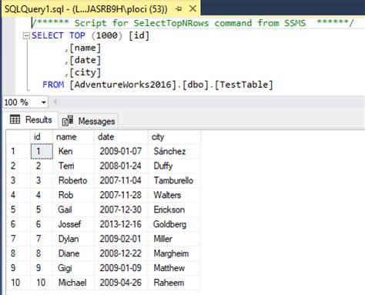Click the city cell 'Duffy'
This screenshot has height=295, width=365.
tap(174, 166)
